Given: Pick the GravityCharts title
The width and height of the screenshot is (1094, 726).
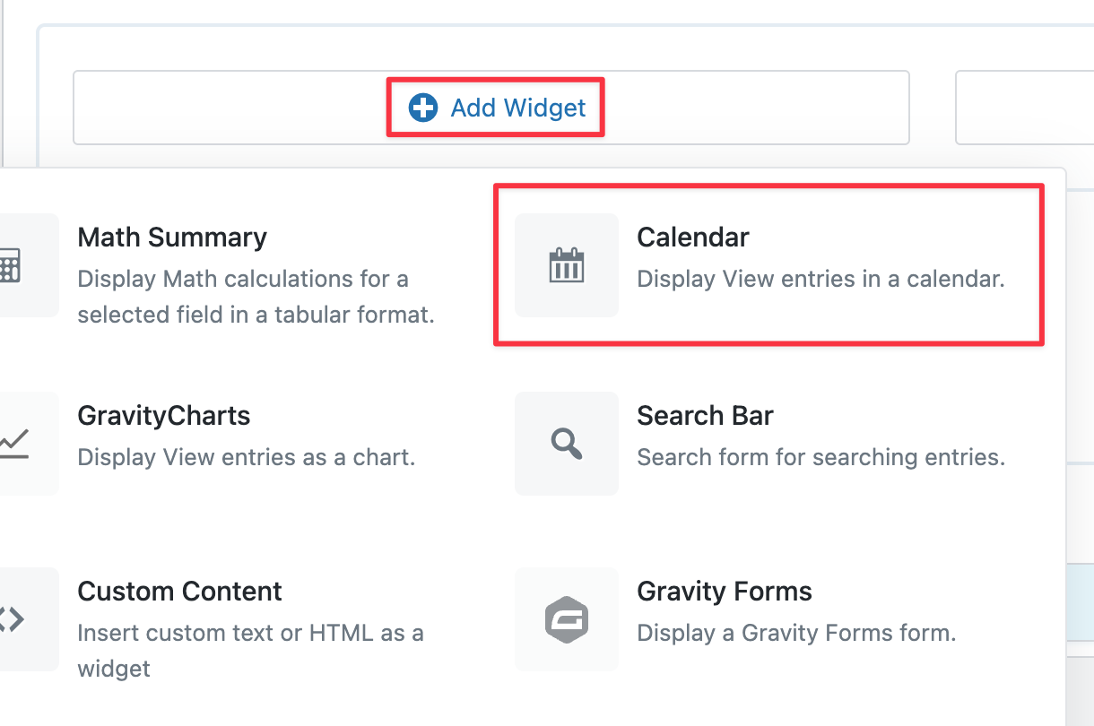Looking at the screenshot, I should tap(164, 416).
